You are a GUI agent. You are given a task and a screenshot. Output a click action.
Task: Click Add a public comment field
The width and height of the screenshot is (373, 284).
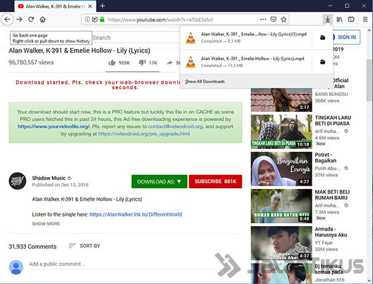(57, 264)
